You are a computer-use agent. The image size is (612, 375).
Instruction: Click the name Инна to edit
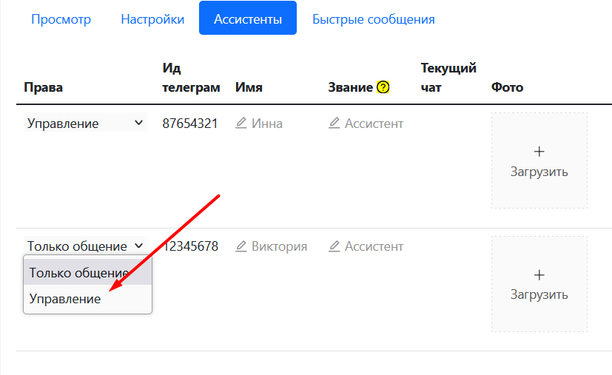pyautogui.click(x=267, y=124)
